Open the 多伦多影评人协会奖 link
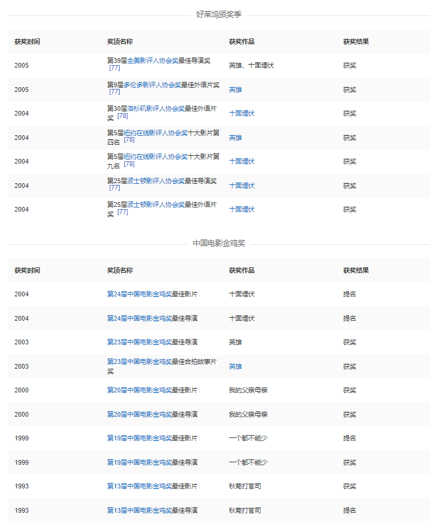 (152, 85)
